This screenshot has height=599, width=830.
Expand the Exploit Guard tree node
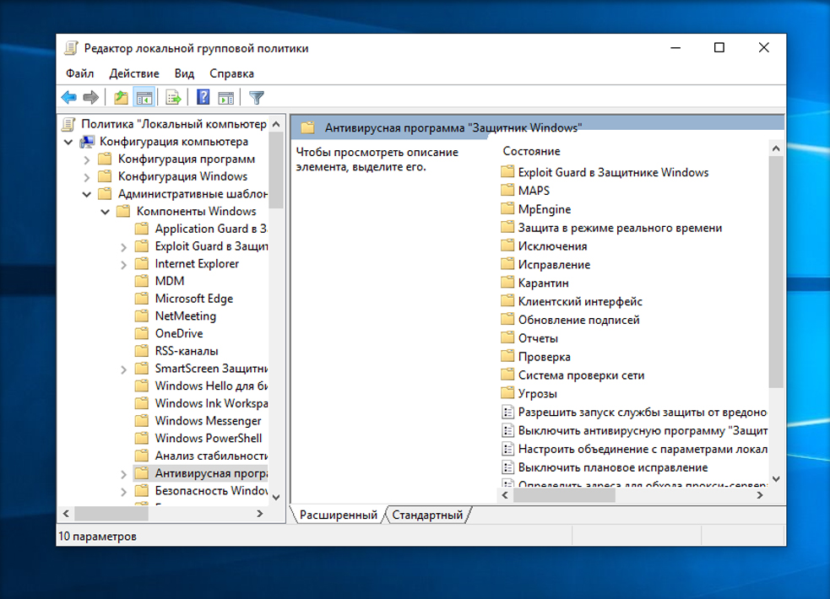point(124,247)
